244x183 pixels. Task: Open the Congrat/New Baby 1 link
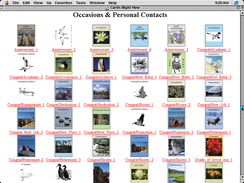(139, 77)
